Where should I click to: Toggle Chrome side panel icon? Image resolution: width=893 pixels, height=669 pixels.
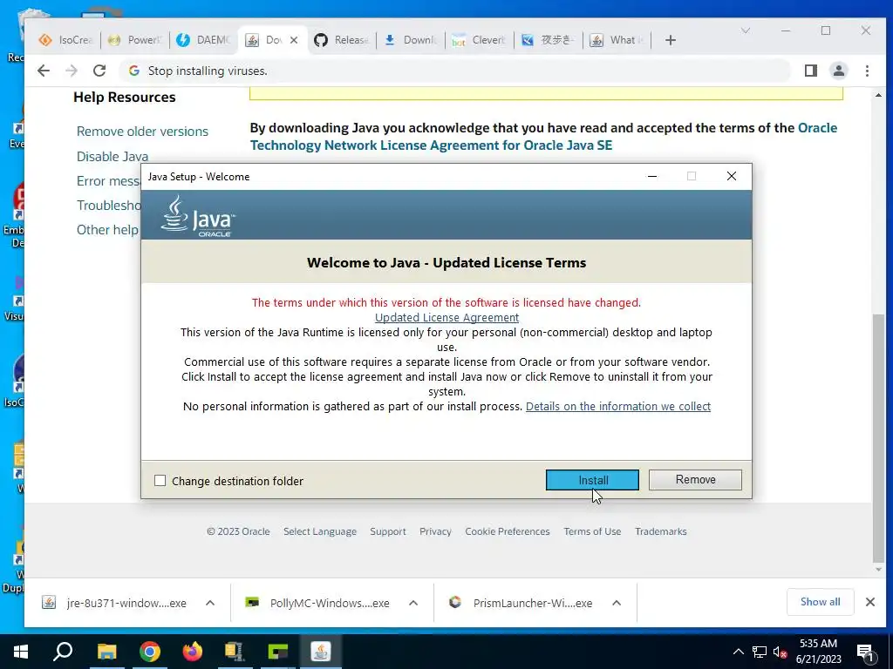pos(811,71)
